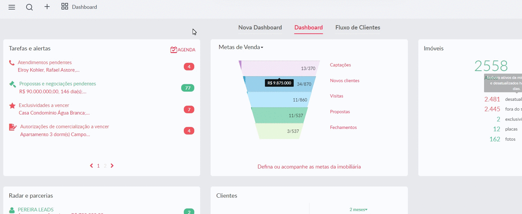Go to previous tasks page arrow
Viewport: 522px width, 214px height.
pyautogui.click(x=92, y=166)
